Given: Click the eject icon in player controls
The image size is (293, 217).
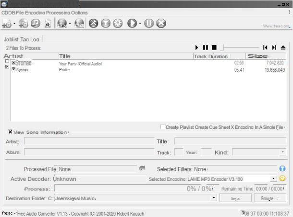Looking at the screenshot, I should [283, 48].
